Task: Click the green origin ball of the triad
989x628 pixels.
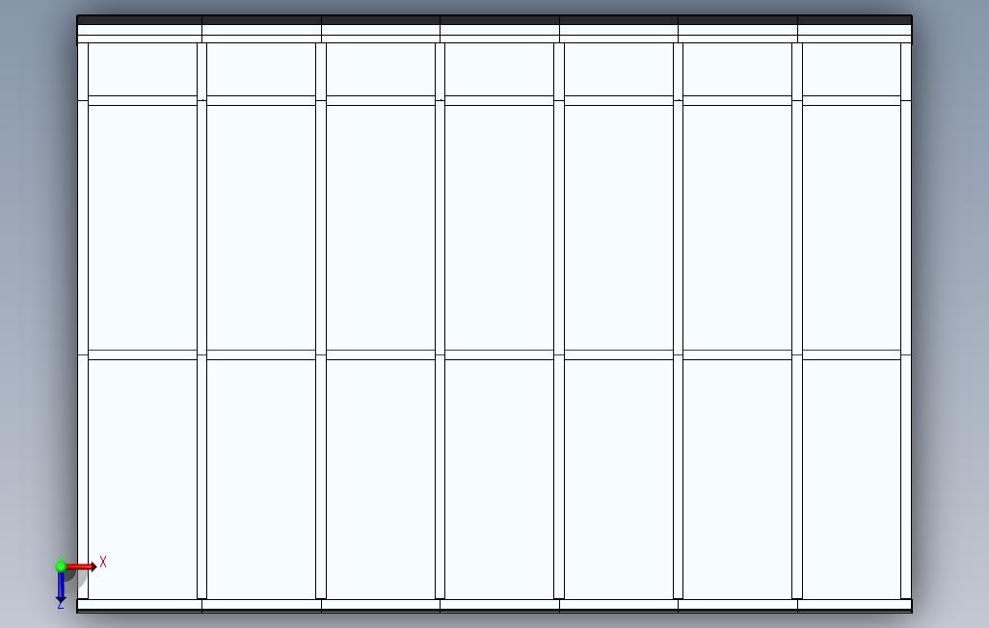Action: pyautogui.click(x=61, y=566)
